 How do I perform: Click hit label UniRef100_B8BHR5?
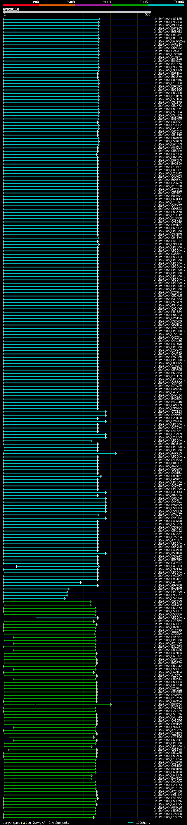pyautogui.click(x=168, y=119)
